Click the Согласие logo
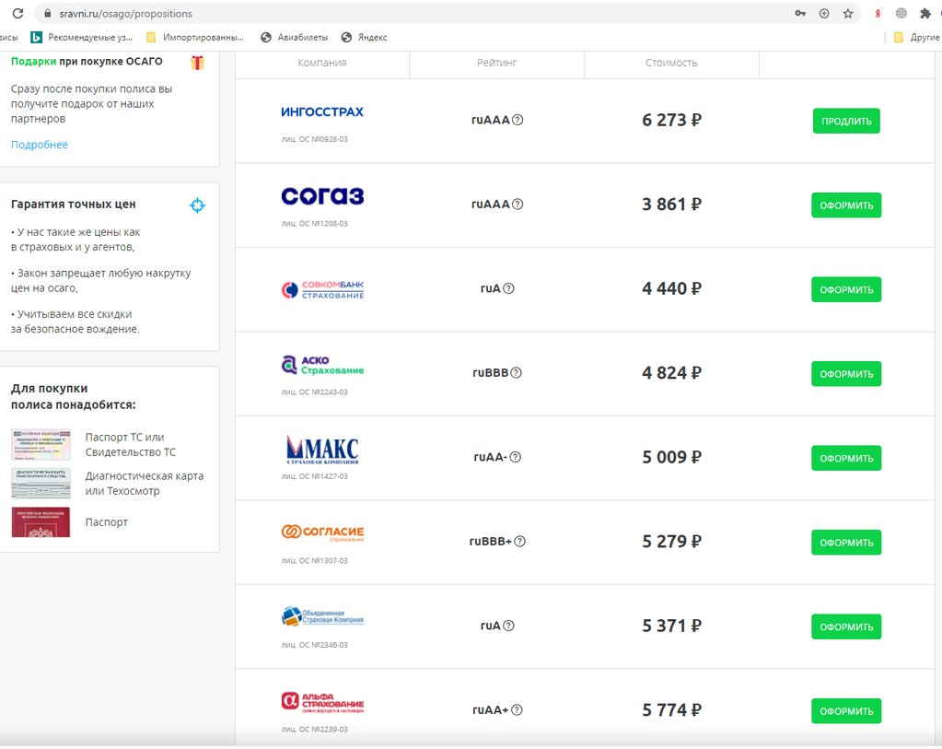The height and width of the screenshot is (749, 942). 322,532
